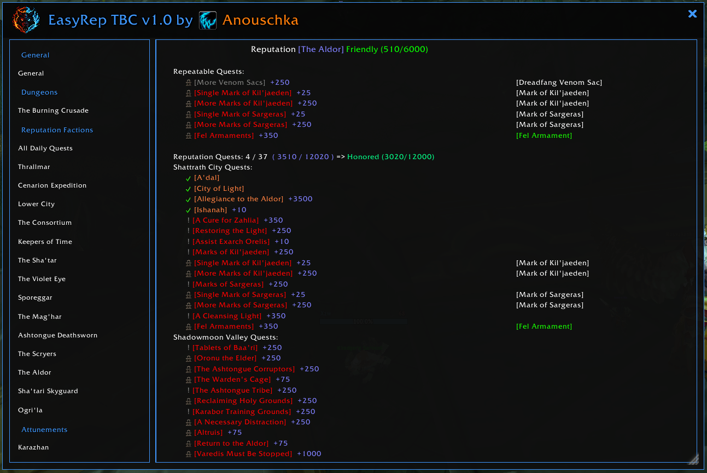Select Lower City in the faction list
This screenshot has width=707, height=473.
pos(36,204)
